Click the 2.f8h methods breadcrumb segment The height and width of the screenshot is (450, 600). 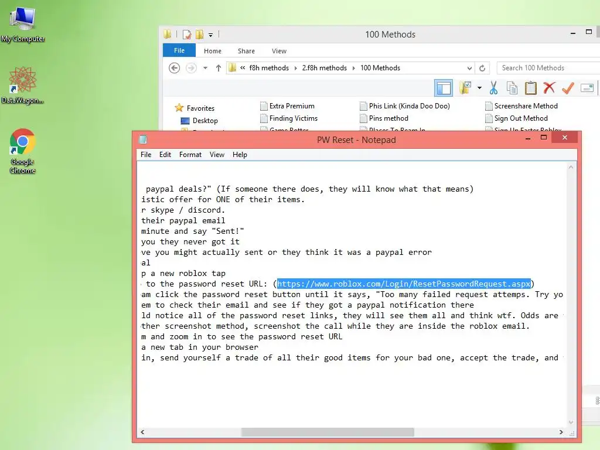coord(324,68)
